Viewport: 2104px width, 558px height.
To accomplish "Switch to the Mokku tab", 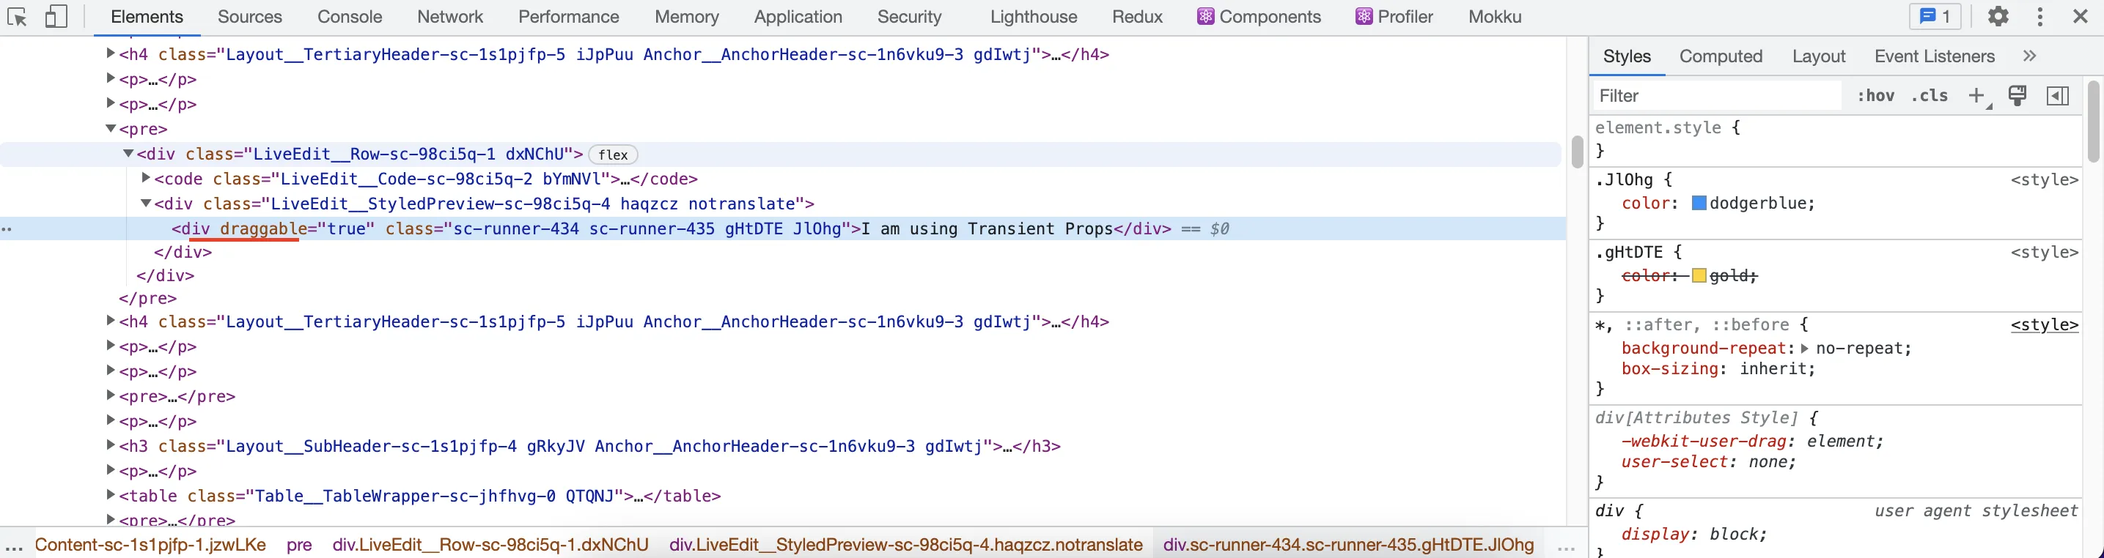I will (1495, 17).
